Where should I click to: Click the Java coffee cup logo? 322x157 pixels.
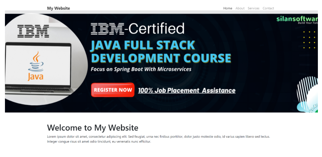click(36, 66)
